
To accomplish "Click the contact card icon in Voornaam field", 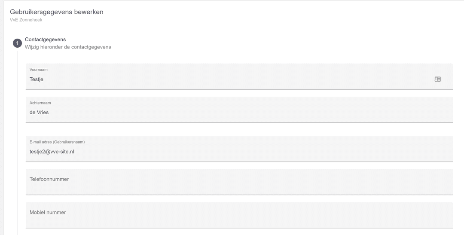I will point(437,79).
